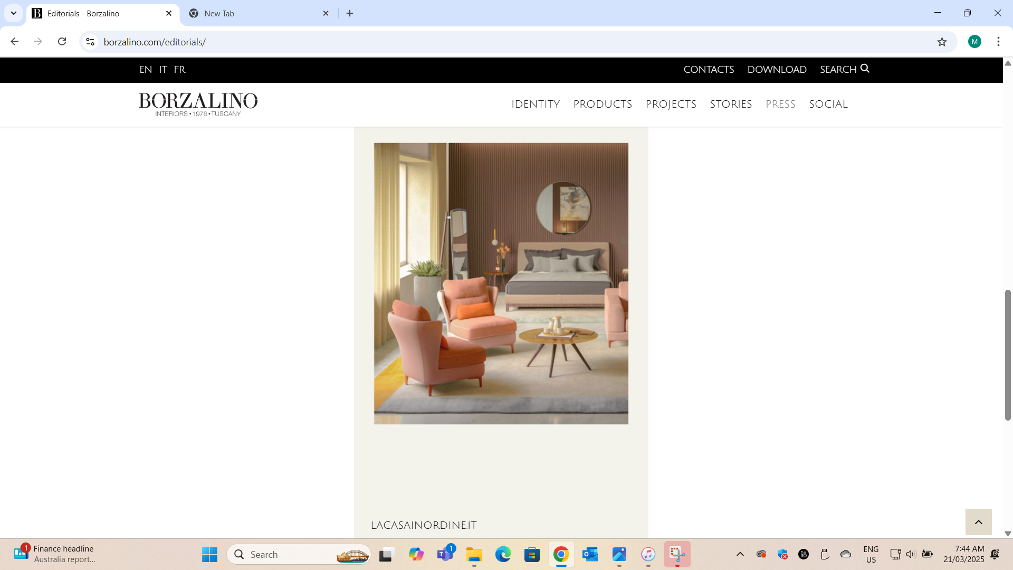Click the back-to-top chevron button
Viewport: 1013px width, 570px height.
(x=978, y=522)
